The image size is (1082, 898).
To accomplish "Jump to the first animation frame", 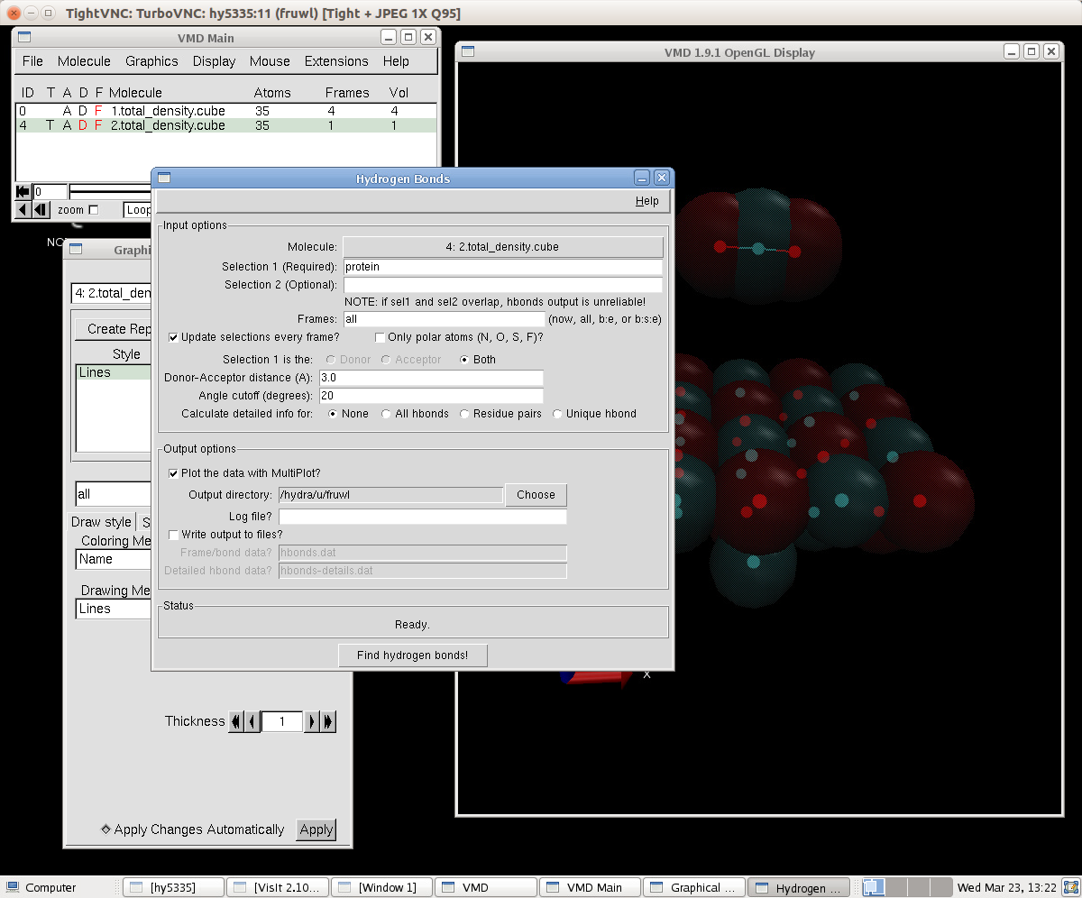I will 23,191.
